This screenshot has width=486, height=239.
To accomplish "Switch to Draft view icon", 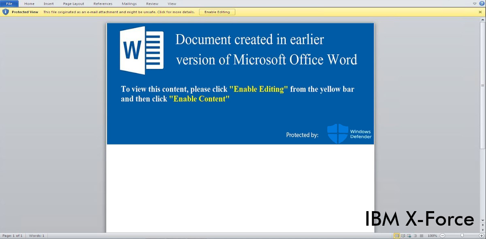I will (x=422, y=236).
